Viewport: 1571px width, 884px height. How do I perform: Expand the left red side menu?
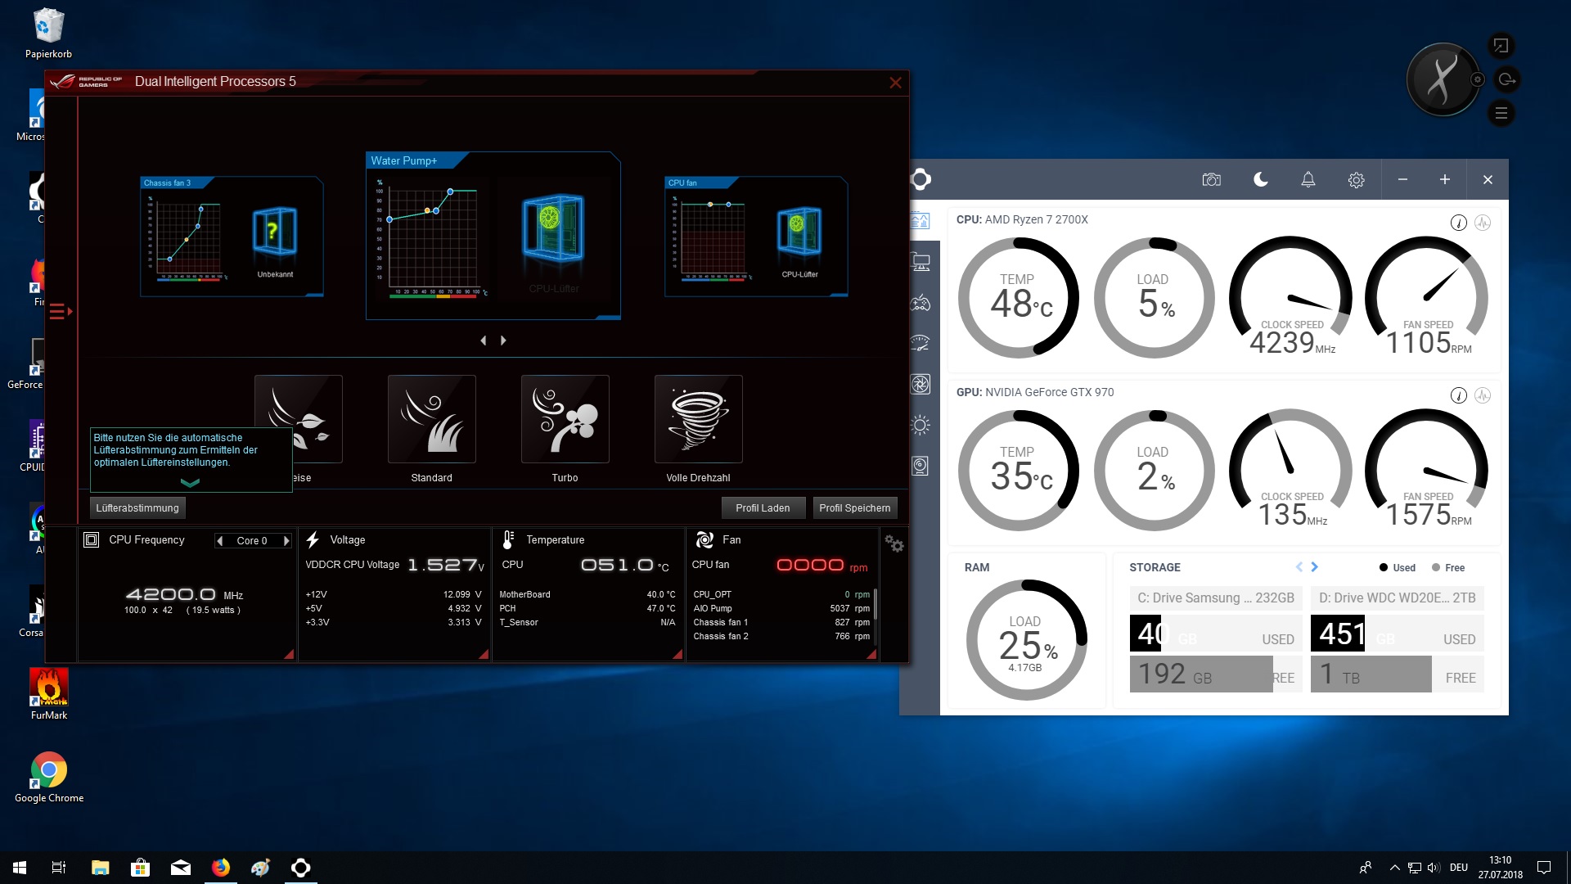(x=60, y=312)
